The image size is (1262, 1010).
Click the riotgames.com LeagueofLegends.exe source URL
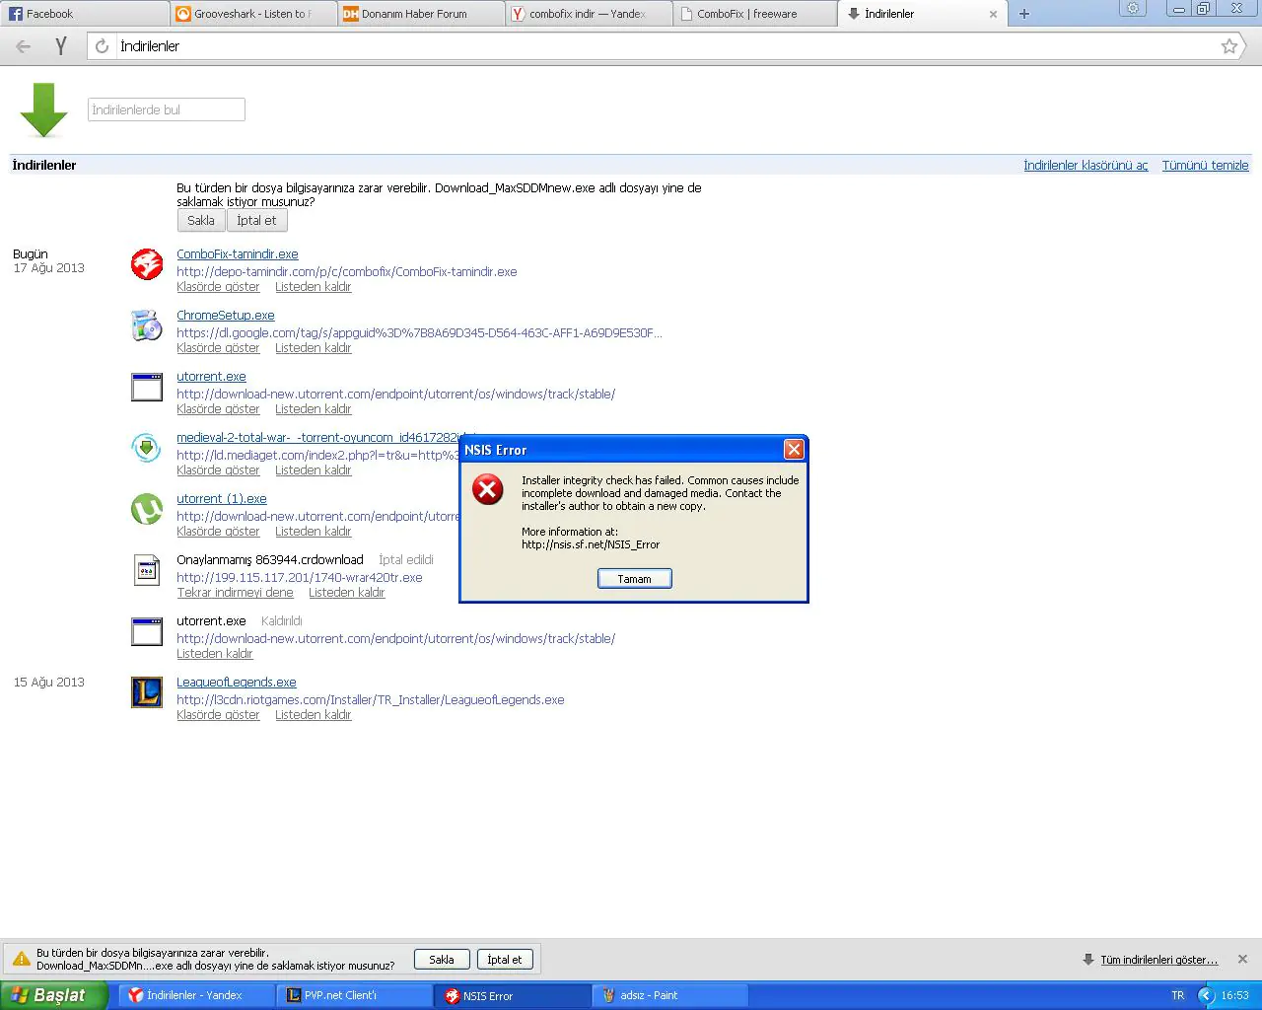point(371,700)
